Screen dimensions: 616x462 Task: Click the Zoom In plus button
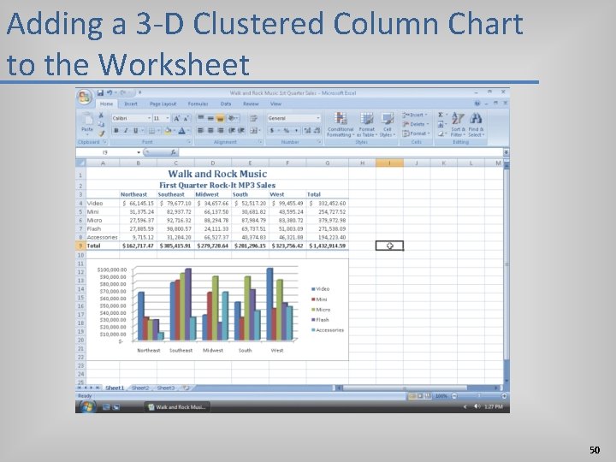pos(504,396)
